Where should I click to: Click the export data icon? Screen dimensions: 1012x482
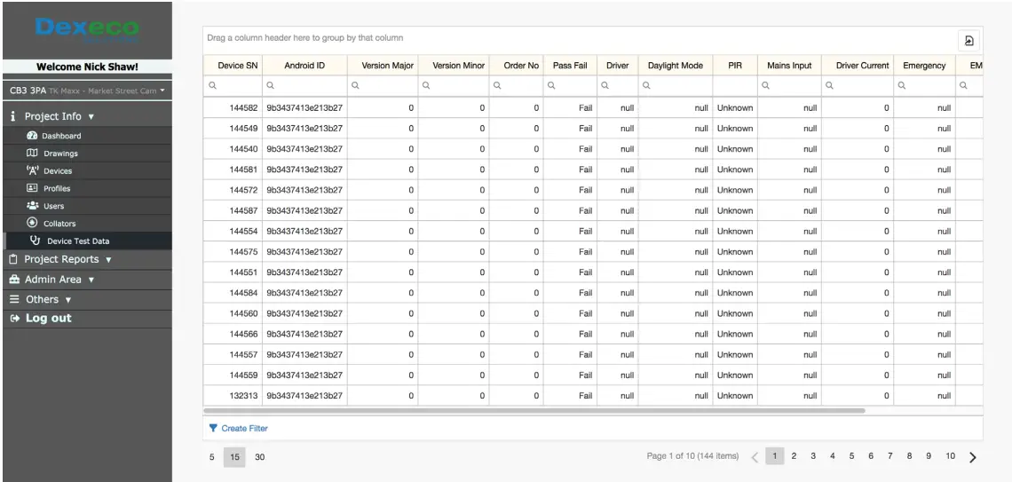point(969,41)
